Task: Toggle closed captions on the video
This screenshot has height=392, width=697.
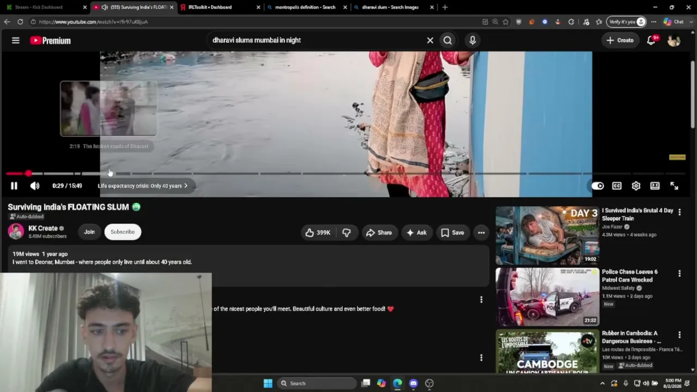Action: point(617,186)
